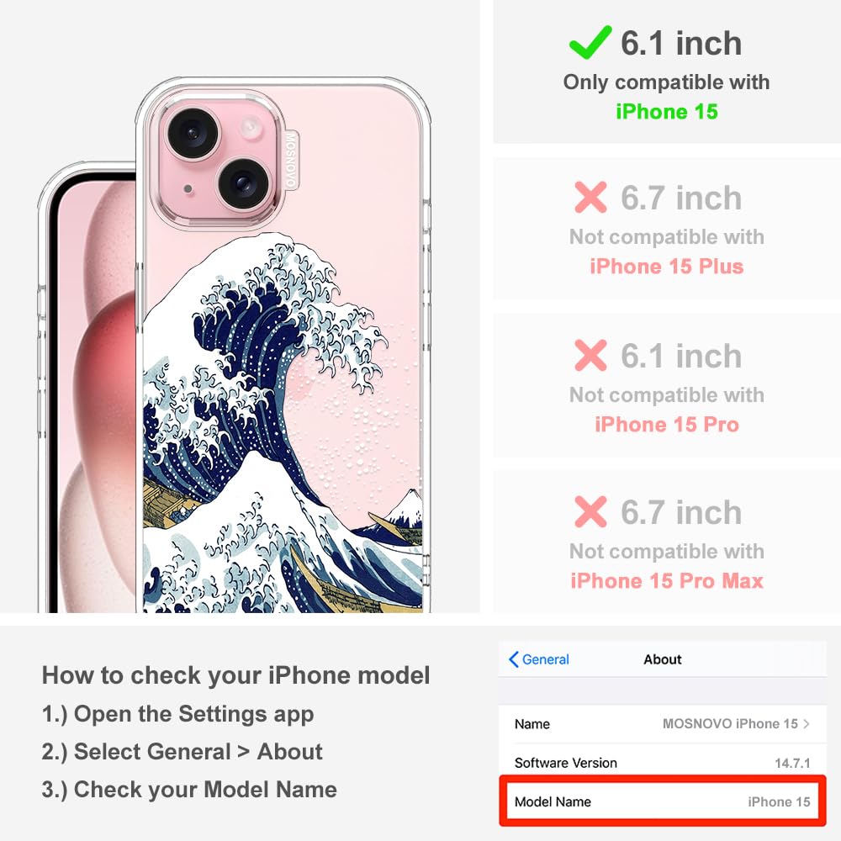This screenshot has height=841, width=841.
Task: Select the highlighted Model Name row
Action: pos(663,801)
